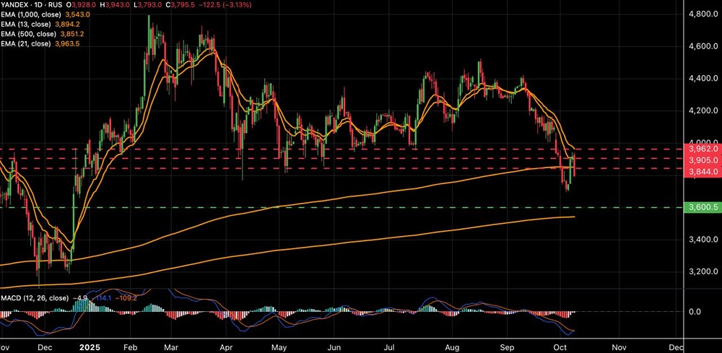Click the 3,200.0 price axis label

[703, 271]
